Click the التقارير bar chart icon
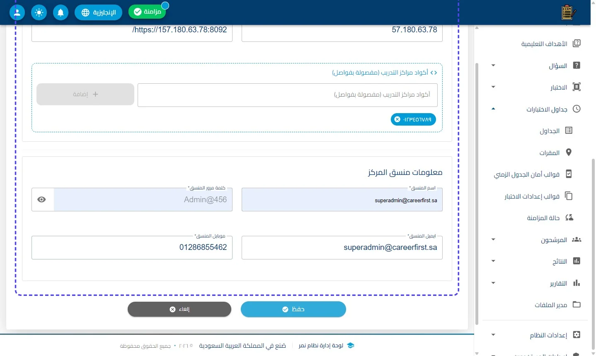596x356 pixels. 577,283
